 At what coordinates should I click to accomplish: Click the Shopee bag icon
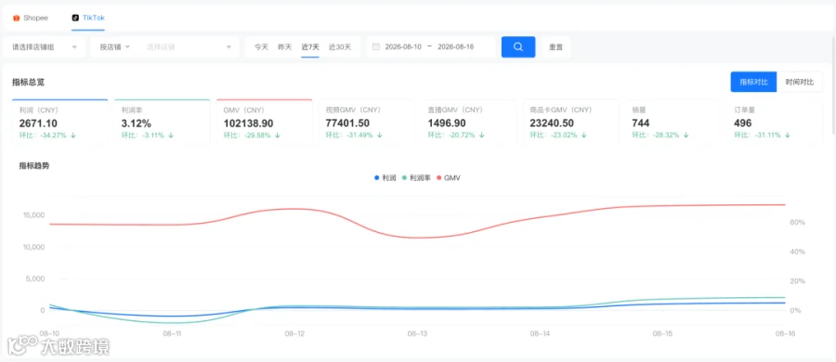(x=16, y=18)
